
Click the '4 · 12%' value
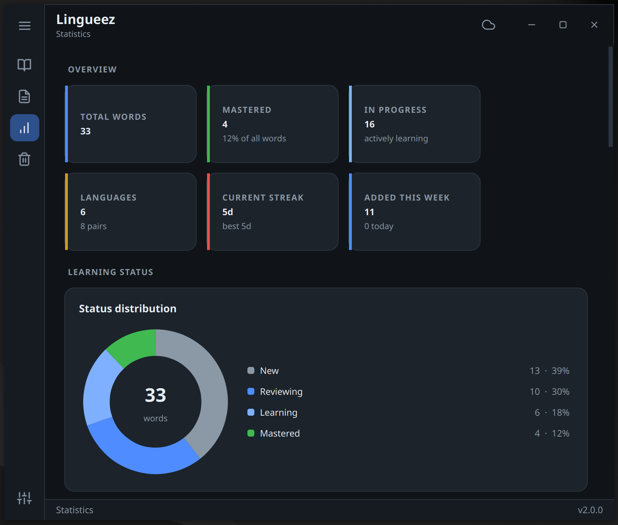(552, 433)
